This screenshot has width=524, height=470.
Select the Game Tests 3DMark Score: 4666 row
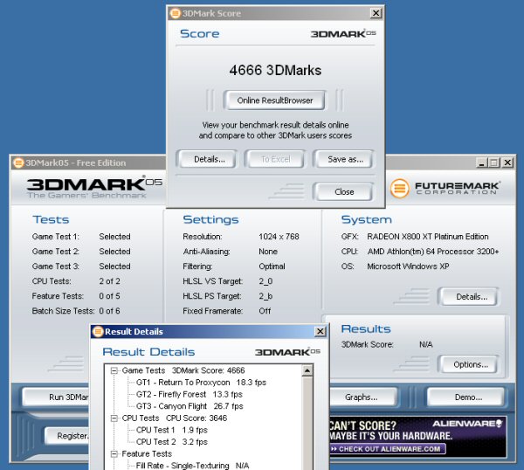(183, 370)
